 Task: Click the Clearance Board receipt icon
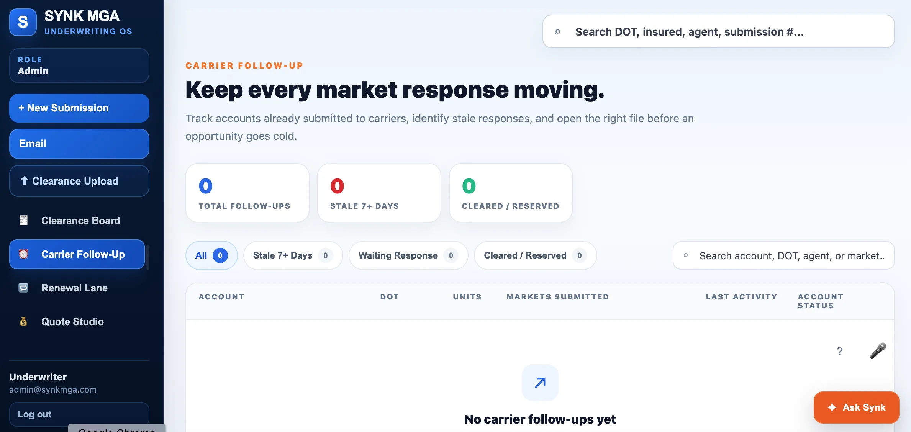(23, 221)
